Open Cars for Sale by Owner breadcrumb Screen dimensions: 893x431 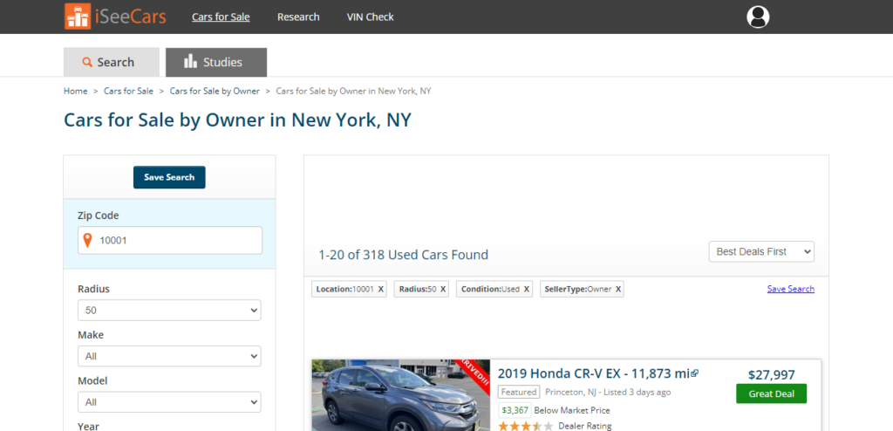215,92
